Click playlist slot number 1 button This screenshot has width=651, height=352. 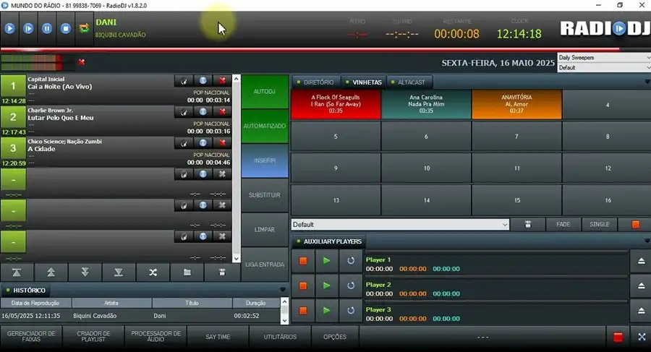(x=13, y=86)
